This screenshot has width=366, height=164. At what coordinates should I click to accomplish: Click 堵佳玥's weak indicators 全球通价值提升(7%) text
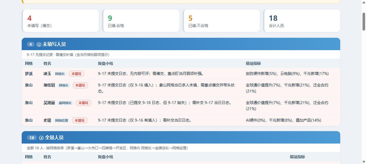[x=263, y=85]
